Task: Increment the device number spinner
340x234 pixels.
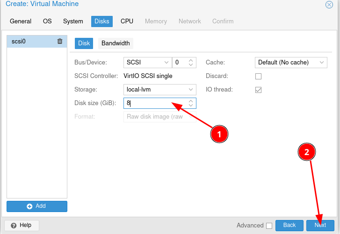Action: (x=191, y=60)
